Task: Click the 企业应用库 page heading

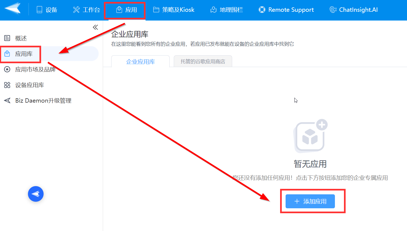Action: [x=130, y=34]
